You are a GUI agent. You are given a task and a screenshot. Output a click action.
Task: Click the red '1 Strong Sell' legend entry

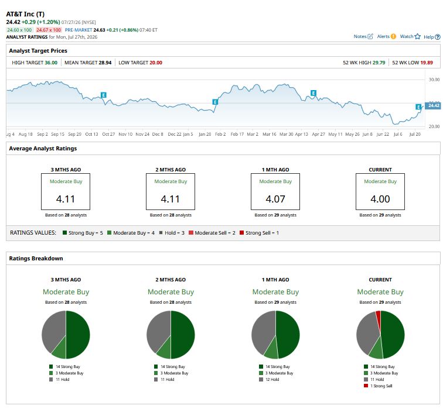click(379, 386)
